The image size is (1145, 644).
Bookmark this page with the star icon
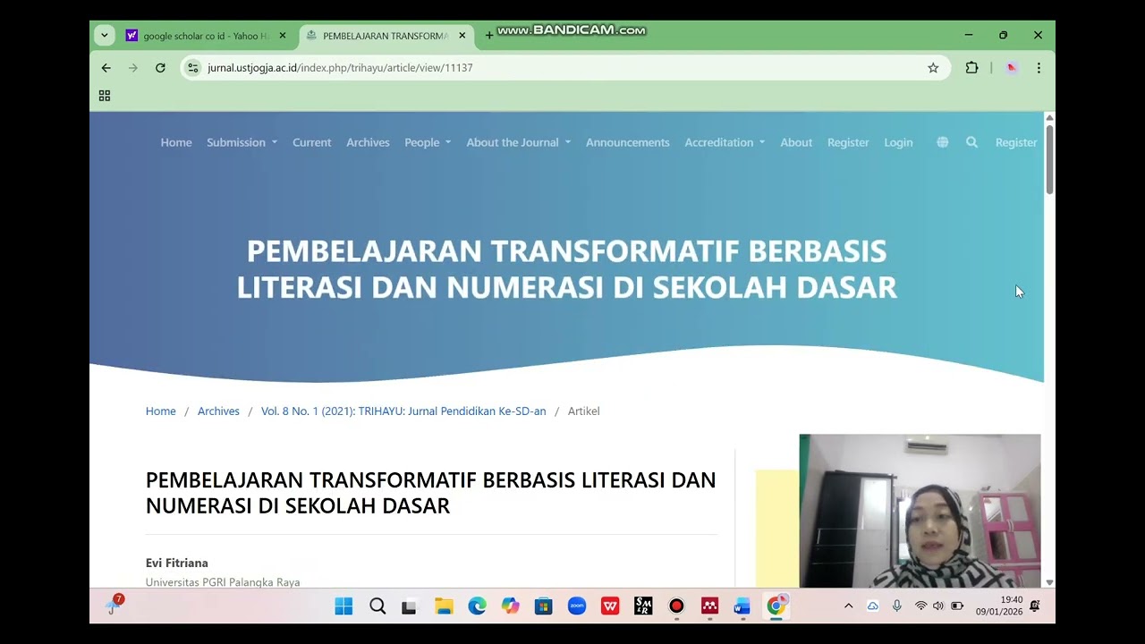pos(933,68)
